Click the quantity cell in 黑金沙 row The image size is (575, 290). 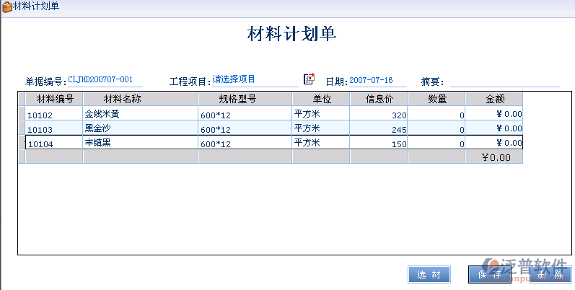(436, 128)
